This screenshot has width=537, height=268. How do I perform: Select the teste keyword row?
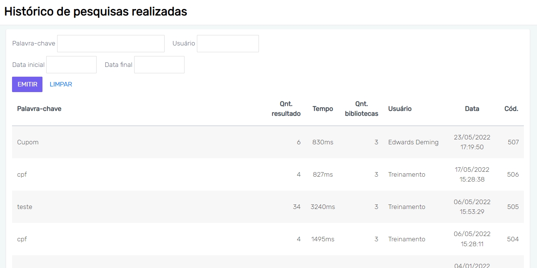click(x=25, y=207)
